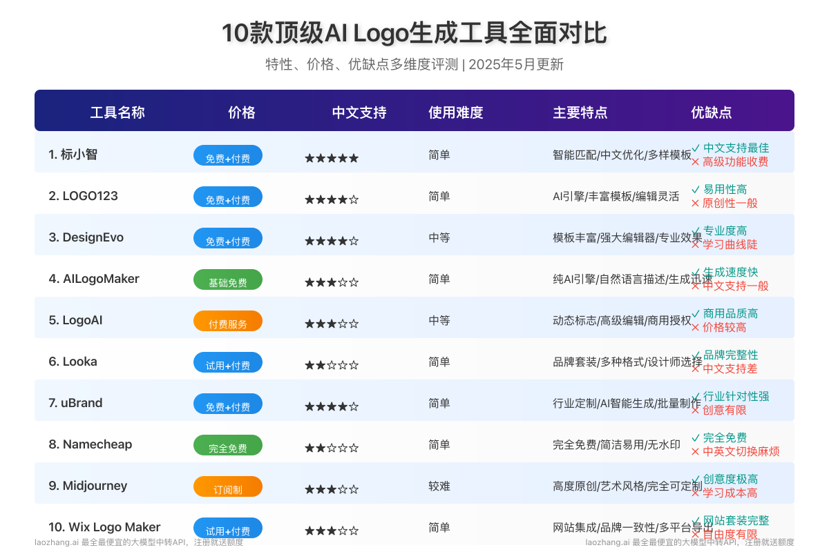Click the star rating in AILogoMaker row
Viewport: 829px width, 552px height.
tap(332, 282)
